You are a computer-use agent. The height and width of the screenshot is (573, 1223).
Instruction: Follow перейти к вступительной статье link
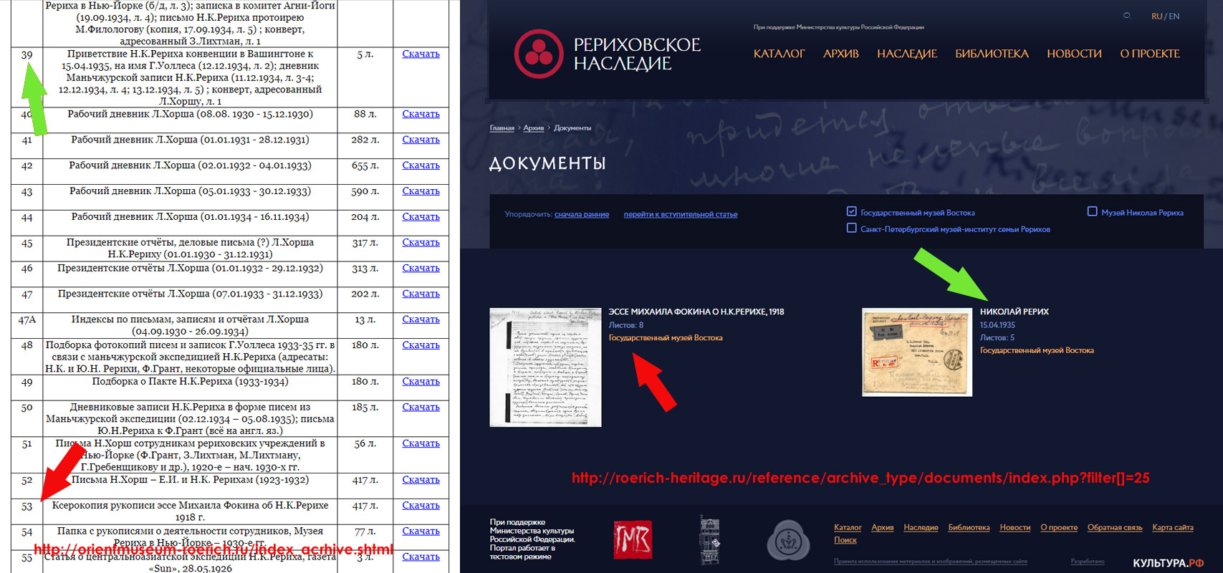pyautogui.click(x=681, y=214)
